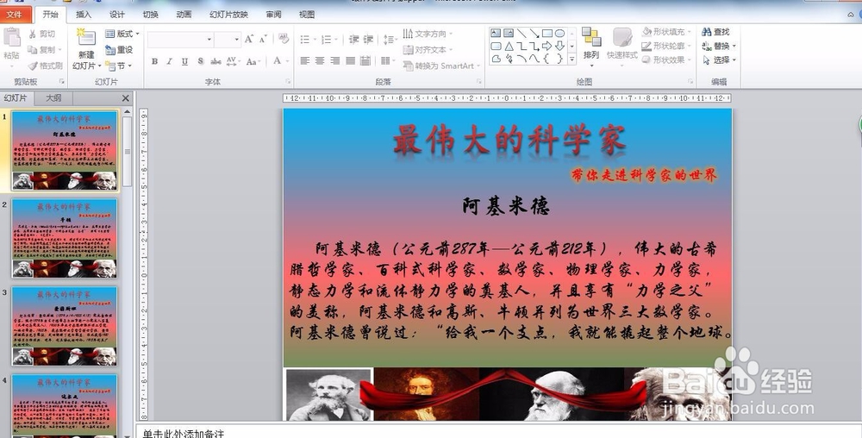Image resolution: width=862 pixels, height=438 pixels.
Task: Click the Replace (替换) button
Action: point(719,47)
